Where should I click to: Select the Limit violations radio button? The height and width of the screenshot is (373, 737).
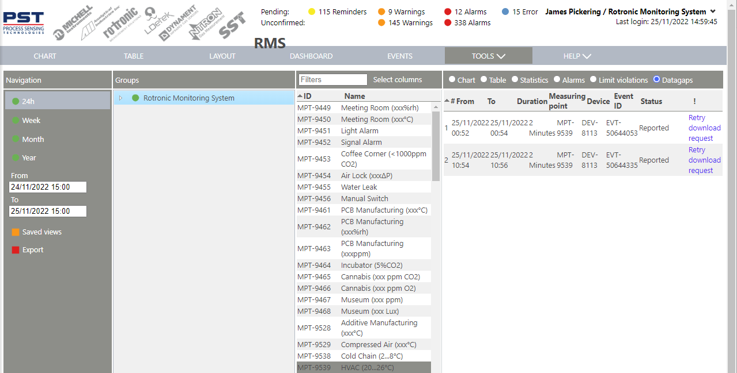click(x=593, y=79)
